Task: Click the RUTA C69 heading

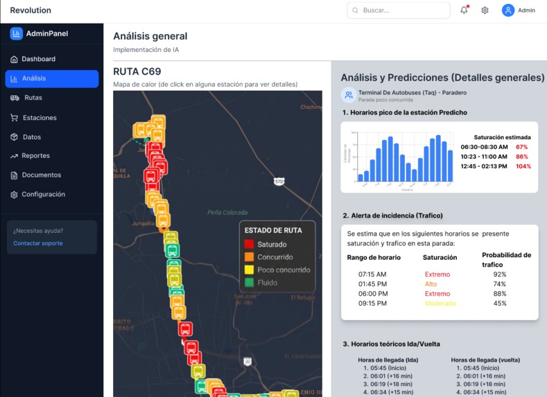Action: [137, 71]
